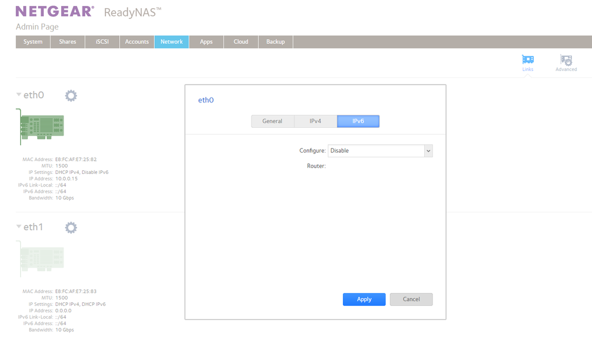Click the ReadyNAS product name
This screenshot has height=361, width=592.
[132, 12]
